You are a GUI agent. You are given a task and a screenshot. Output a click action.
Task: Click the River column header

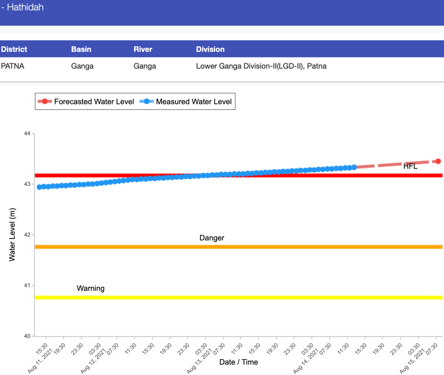(x=143, y=49)
